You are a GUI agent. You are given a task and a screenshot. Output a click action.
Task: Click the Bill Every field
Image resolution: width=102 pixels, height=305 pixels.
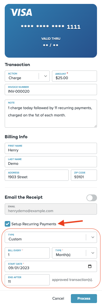point(27,253)
